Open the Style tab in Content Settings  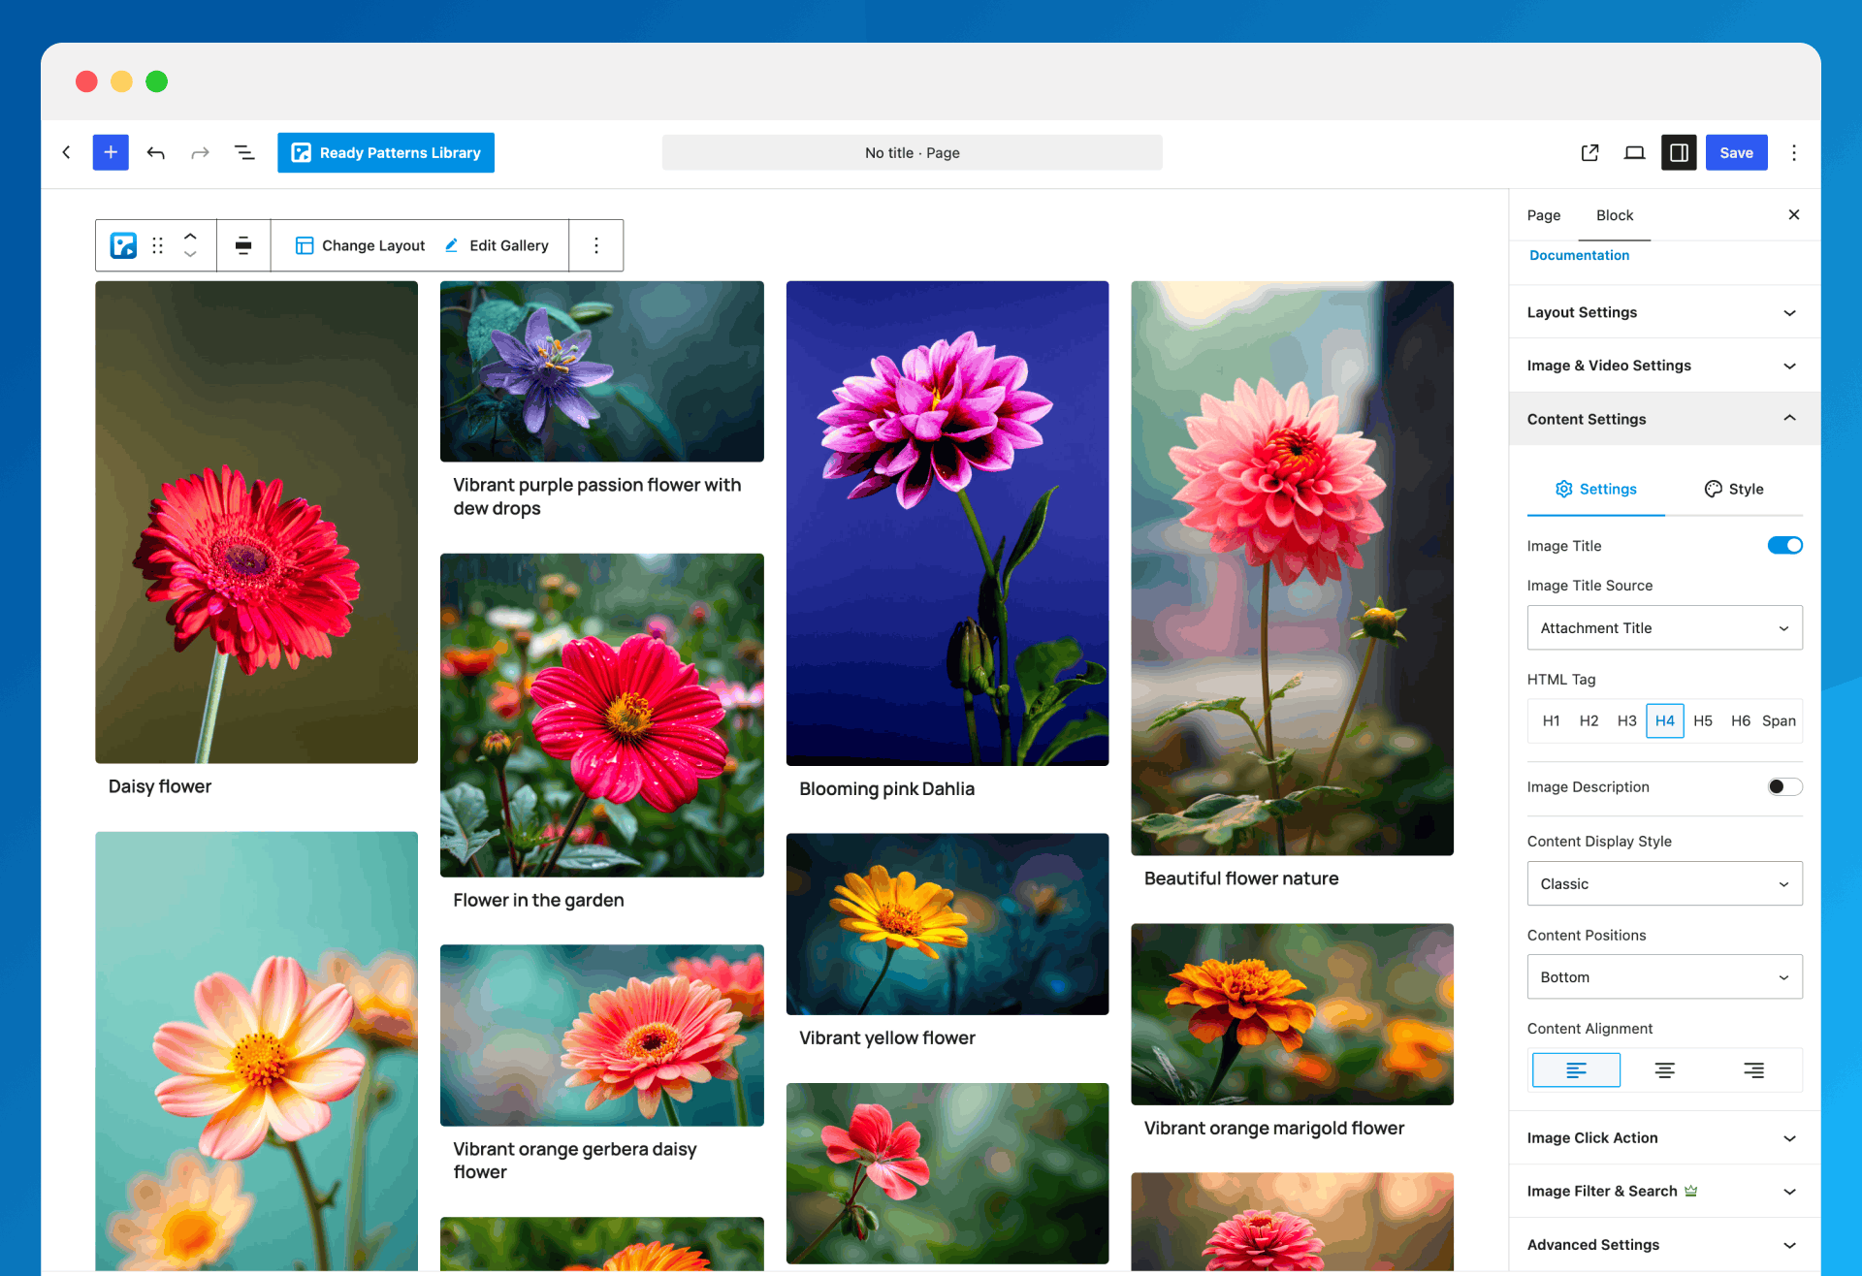click(1734, 489)
